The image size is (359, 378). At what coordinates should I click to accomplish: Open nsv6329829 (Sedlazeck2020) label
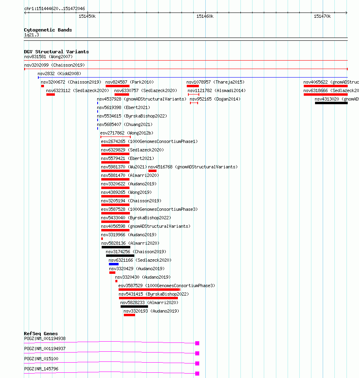pyautogui.click(x=132, y=150)
